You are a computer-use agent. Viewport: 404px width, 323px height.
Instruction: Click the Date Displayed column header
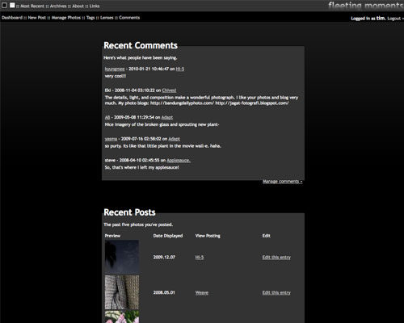[x=168, y=236]
